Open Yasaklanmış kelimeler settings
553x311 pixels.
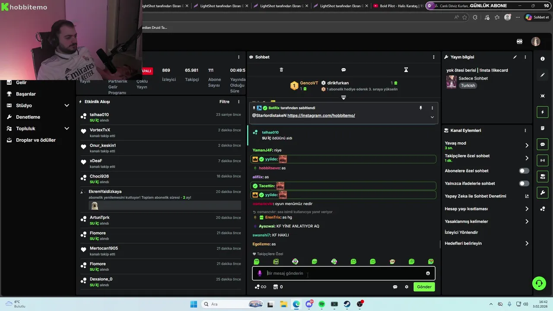pos(527,222)
